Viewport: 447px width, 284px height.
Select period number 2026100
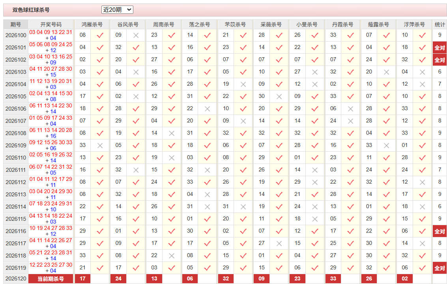pyautogui.click(x=16, y=36)
